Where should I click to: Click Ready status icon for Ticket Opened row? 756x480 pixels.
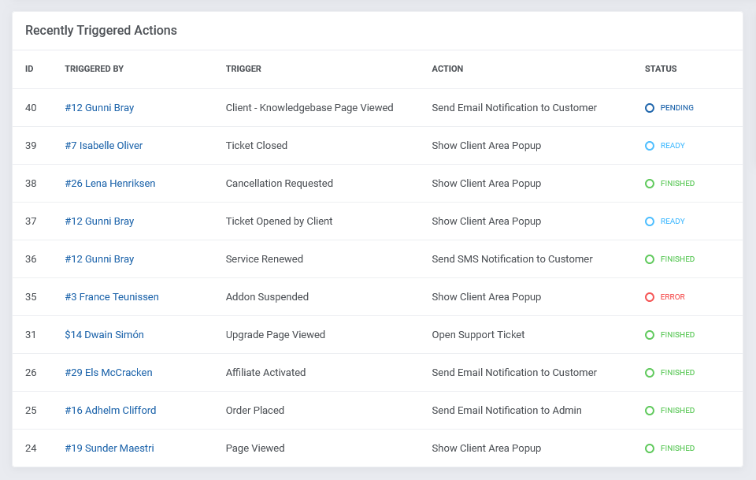point(650,221)
